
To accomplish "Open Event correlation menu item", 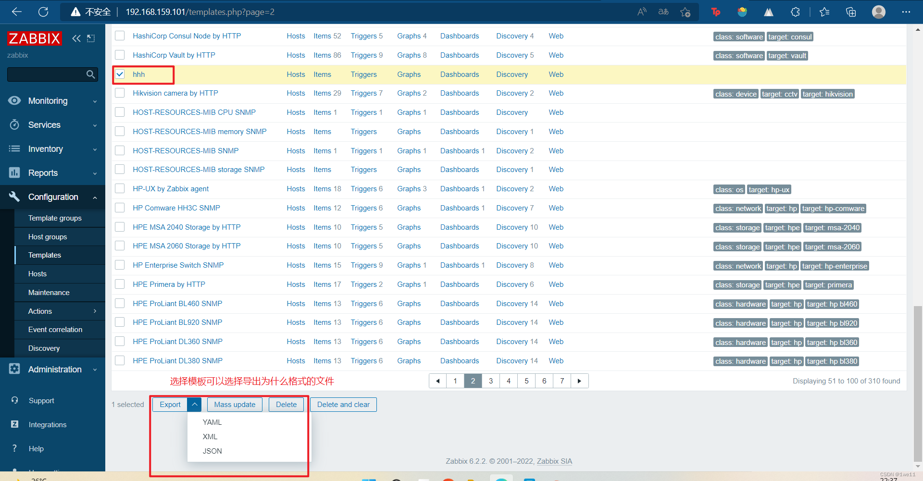I will (x=55, y=329).
